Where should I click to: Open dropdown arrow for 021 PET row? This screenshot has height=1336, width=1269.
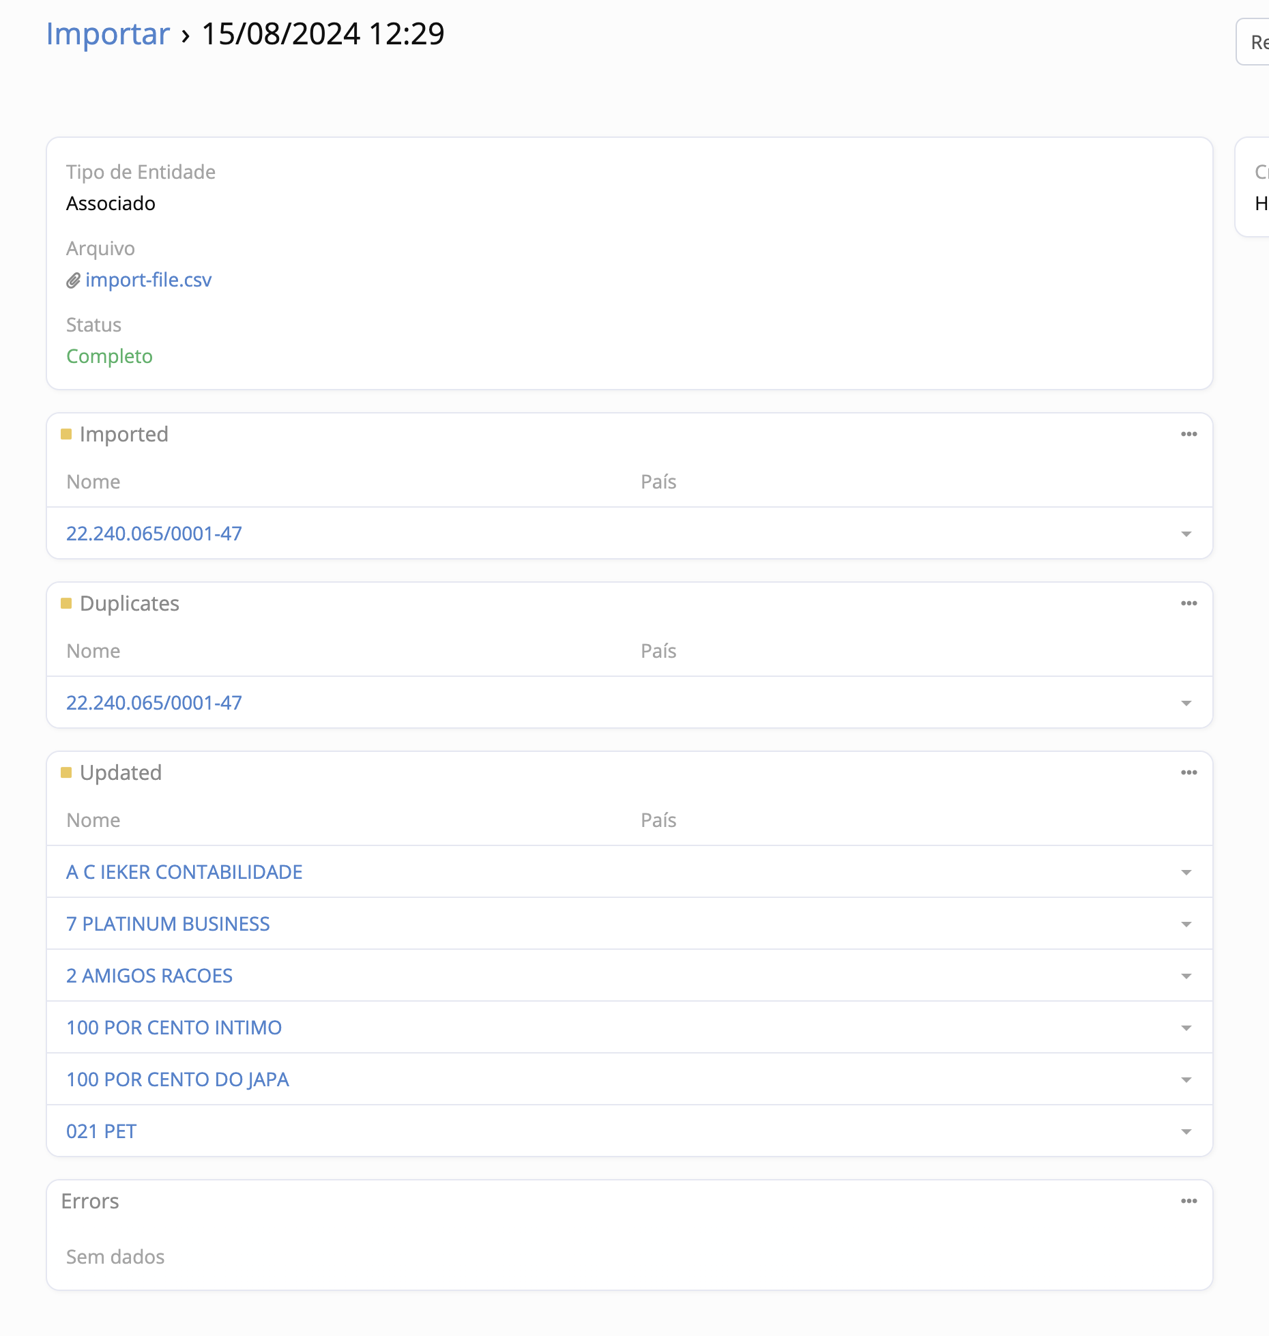click(1186, 1132)
